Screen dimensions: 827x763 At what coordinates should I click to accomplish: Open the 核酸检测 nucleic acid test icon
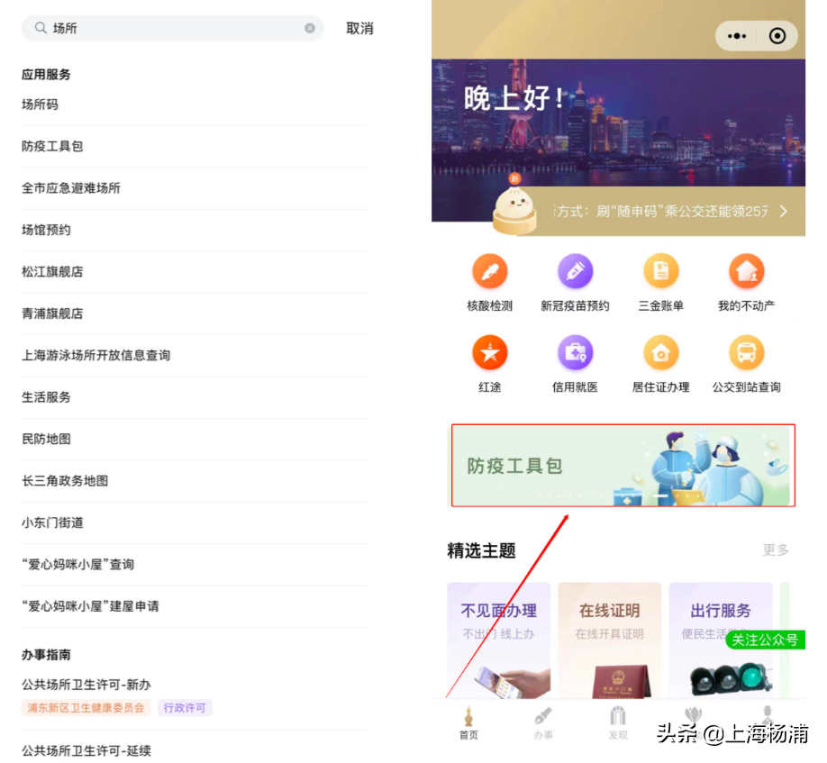489,270
